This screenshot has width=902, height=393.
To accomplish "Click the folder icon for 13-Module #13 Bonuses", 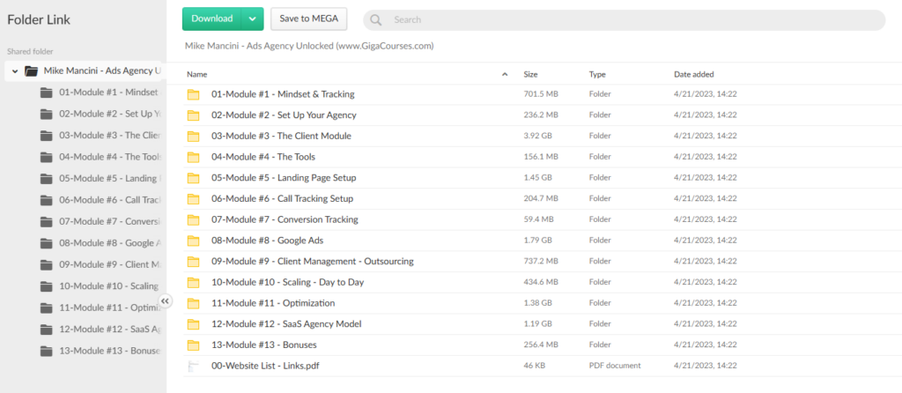I will click(x=194, y=345).
